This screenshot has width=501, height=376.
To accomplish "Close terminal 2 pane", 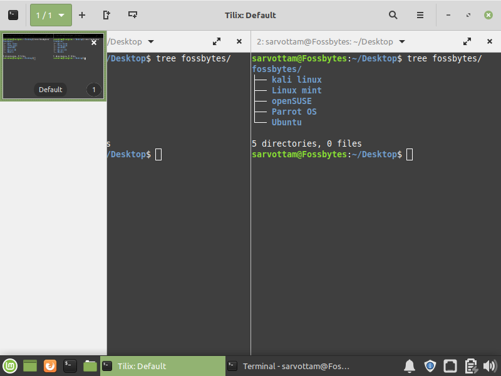I will 489,41.
